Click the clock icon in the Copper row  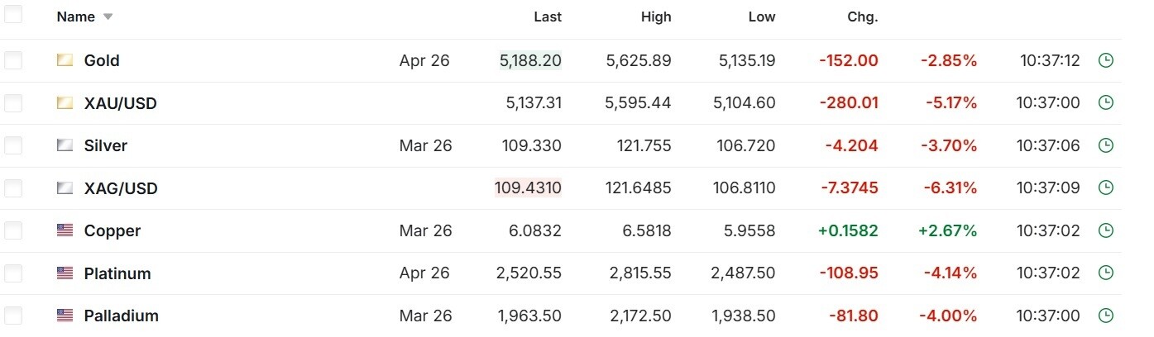coord(1104,230)
